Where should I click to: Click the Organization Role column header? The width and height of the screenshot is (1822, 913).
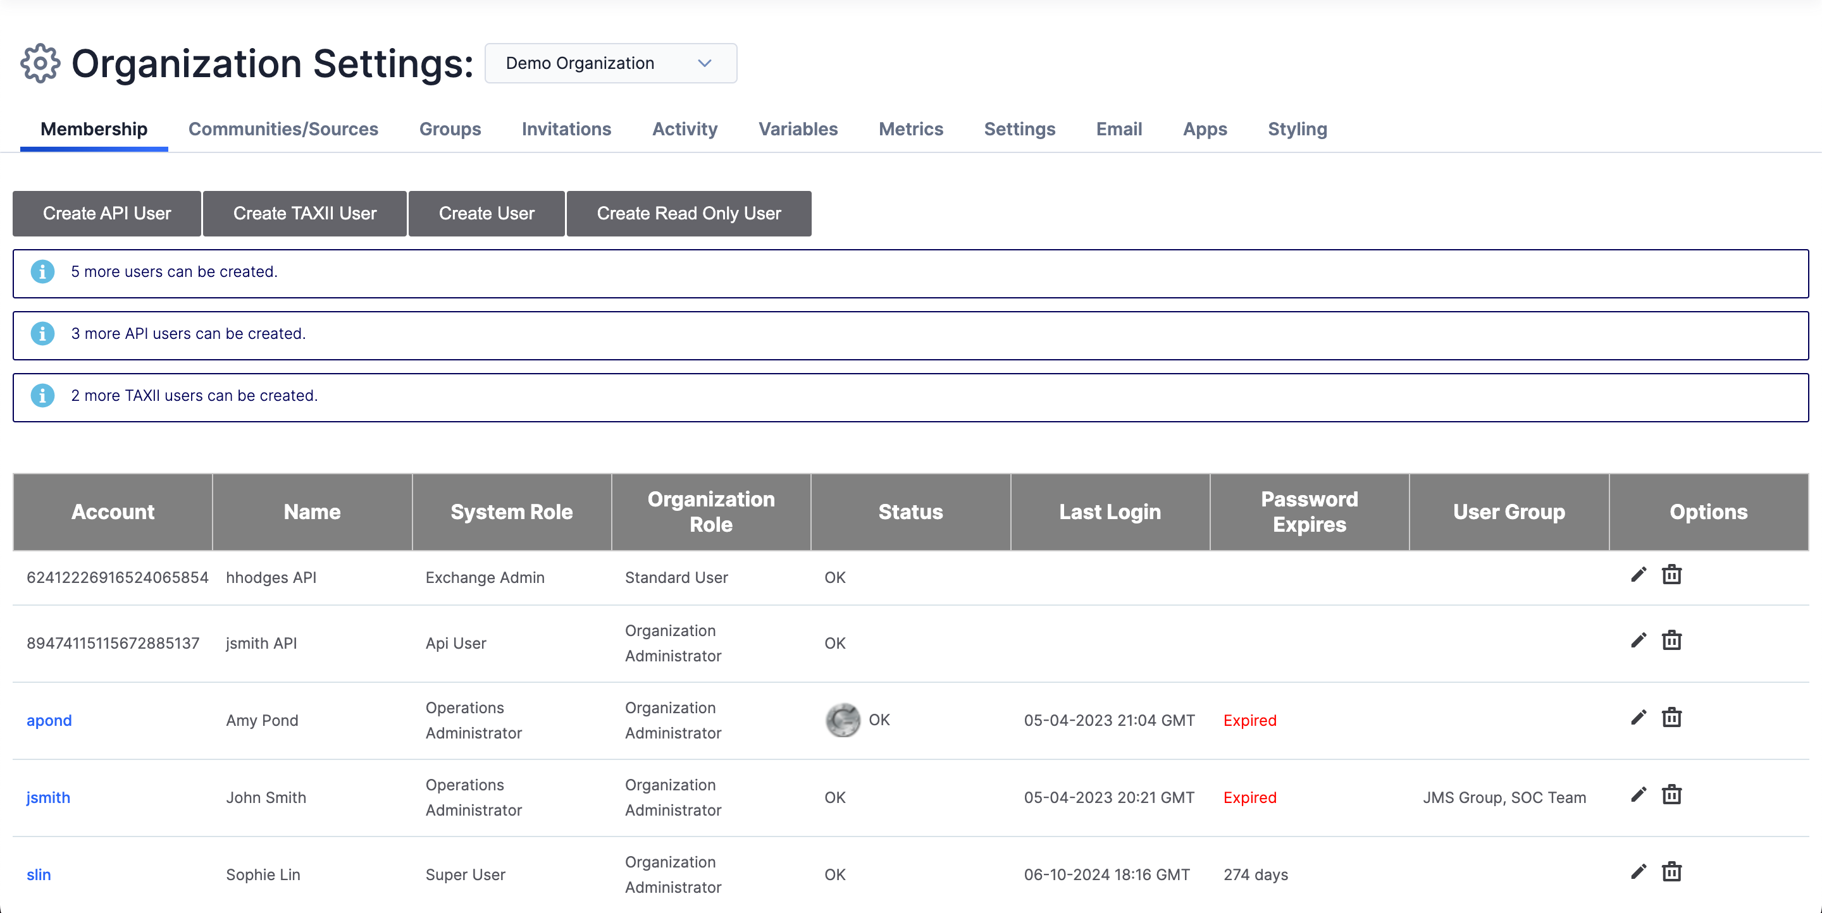coord(711,512)
